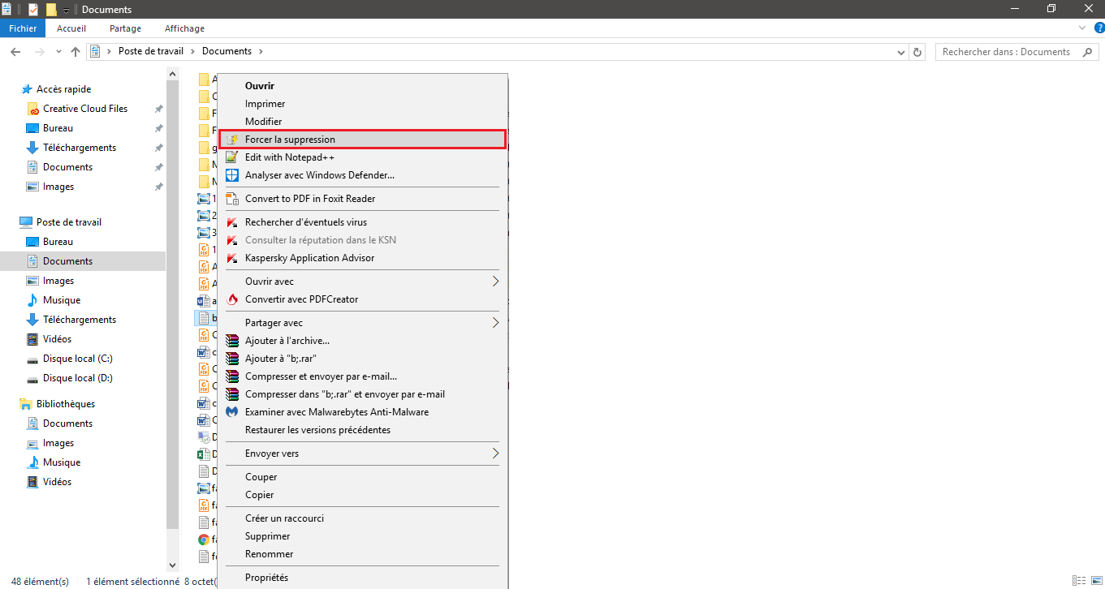Open Bureau under Accès rapide
1105x589 pixels.
tap(58, 128)
